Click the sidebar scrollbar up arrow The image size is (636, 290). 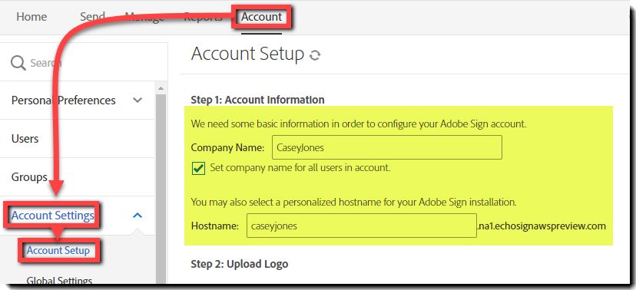click(161, 88)
